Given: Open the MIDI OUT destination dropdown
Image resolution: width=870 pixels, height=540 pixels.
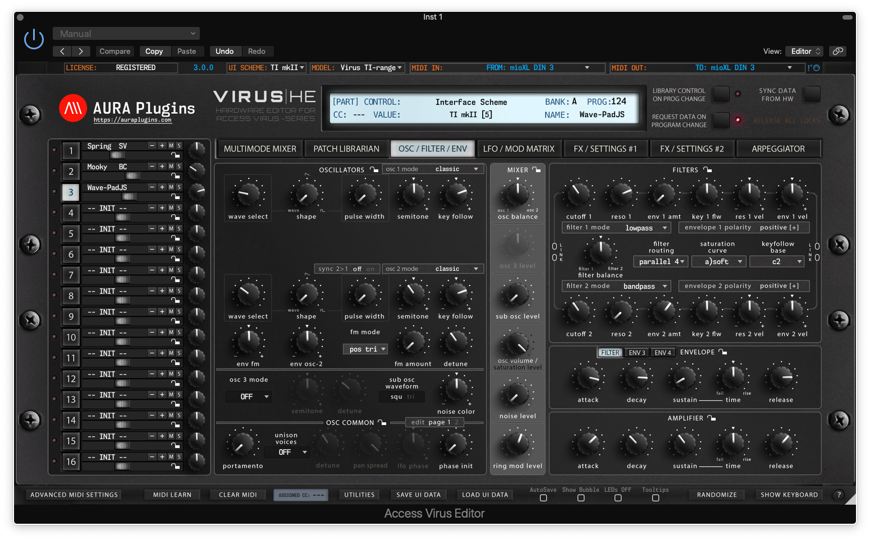Looking at the screenshot, I should point(707,67).
